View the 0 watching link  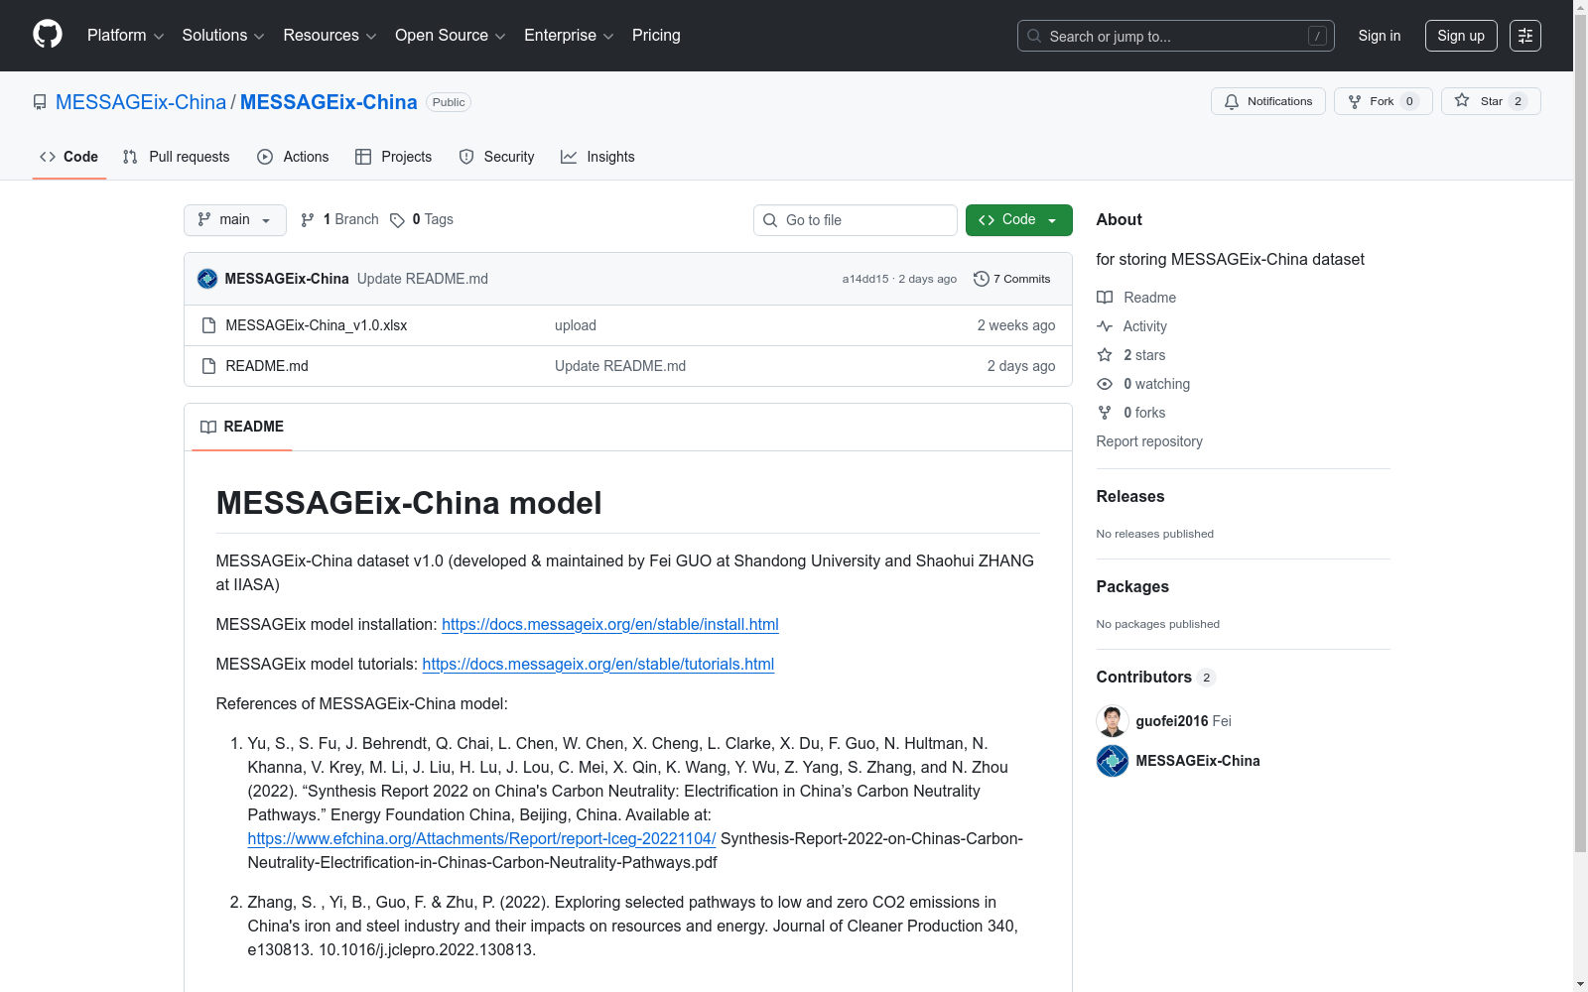pos(1143,384)
